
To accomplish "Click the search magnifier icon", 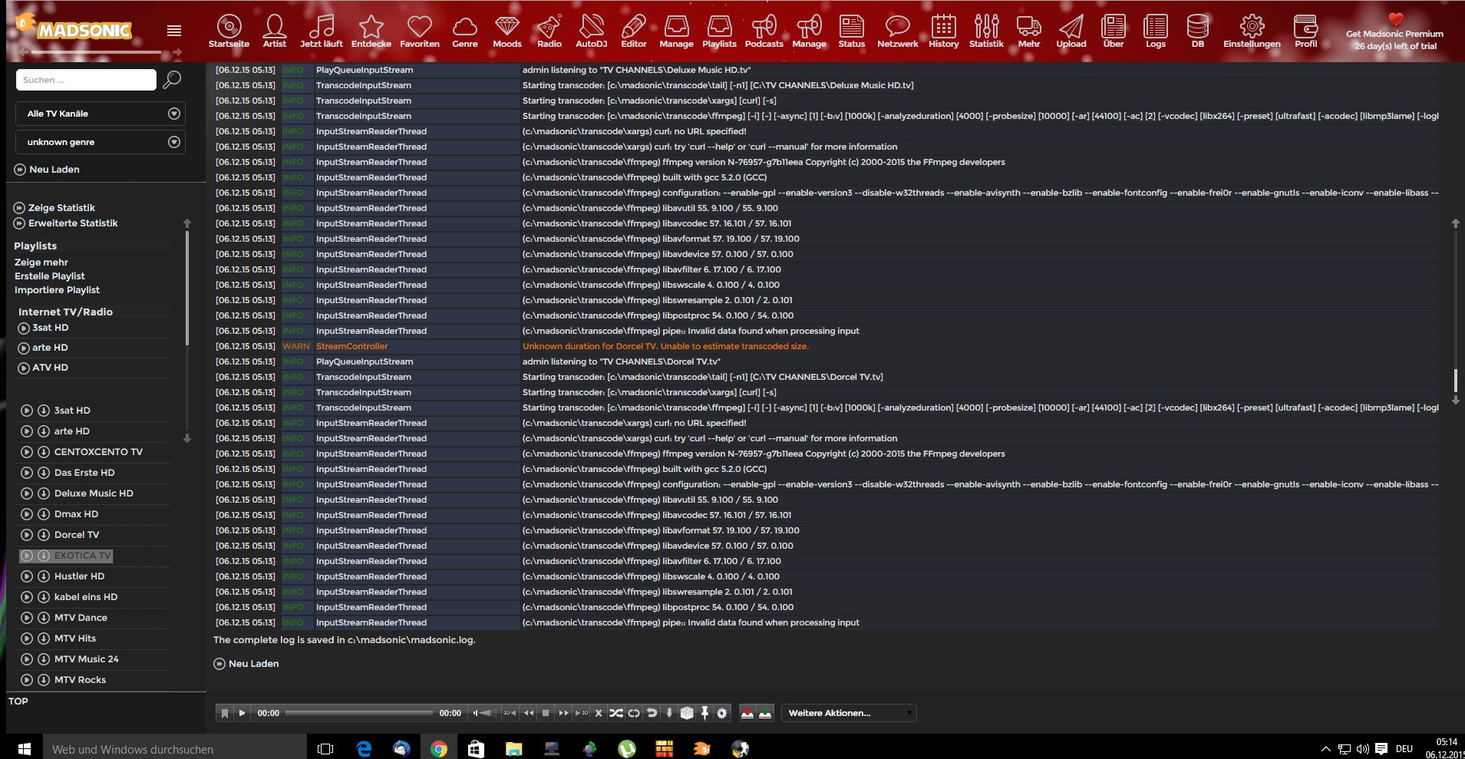I will [173, 79].
